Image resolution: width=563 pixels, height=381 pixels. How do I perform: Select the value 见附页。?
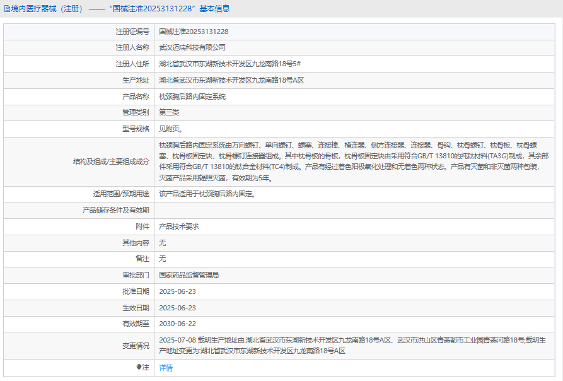(171, 129)
